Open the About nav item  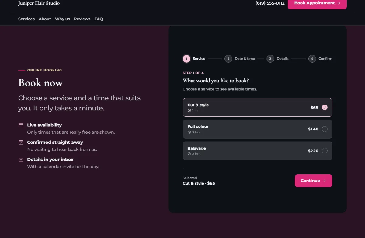[45, 19]
